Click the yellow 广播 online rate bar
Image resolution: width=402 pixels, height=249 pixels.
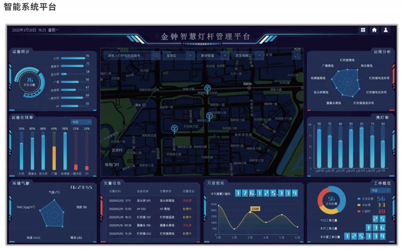point(54,158)
